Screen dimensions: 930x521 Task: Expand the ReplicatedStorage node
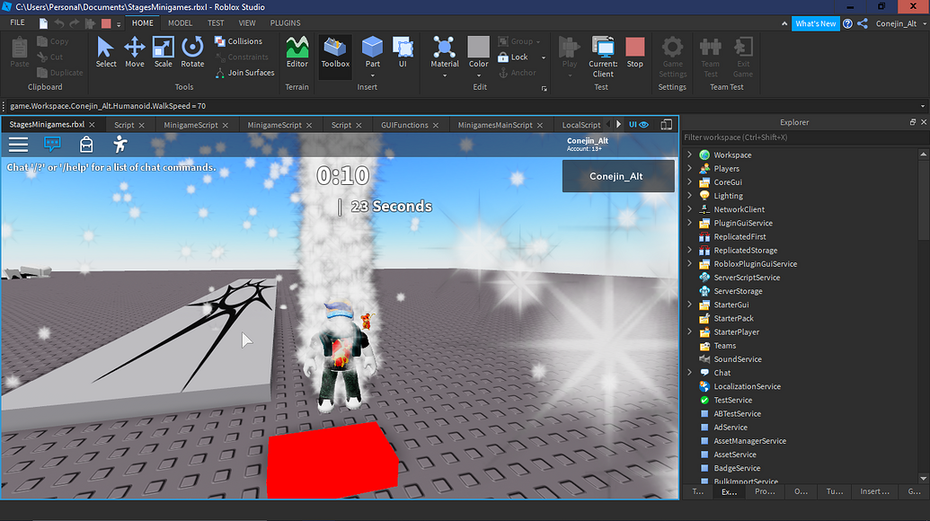[690, 250]
